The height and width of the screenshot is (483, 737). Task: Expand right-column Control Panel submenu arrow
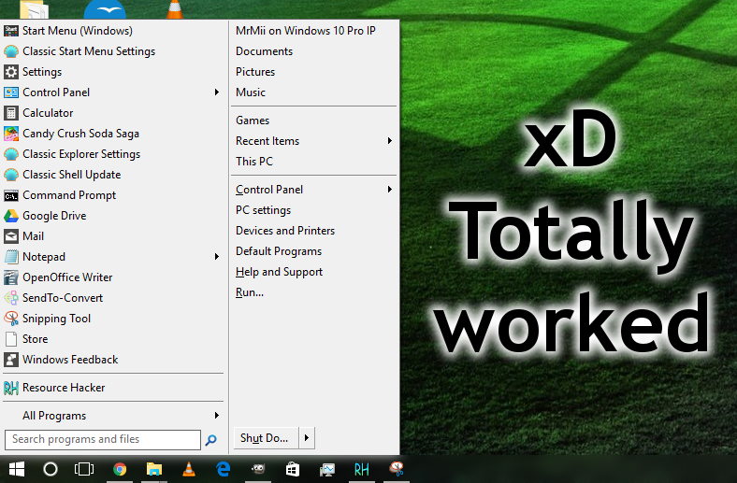coord(390,189)
